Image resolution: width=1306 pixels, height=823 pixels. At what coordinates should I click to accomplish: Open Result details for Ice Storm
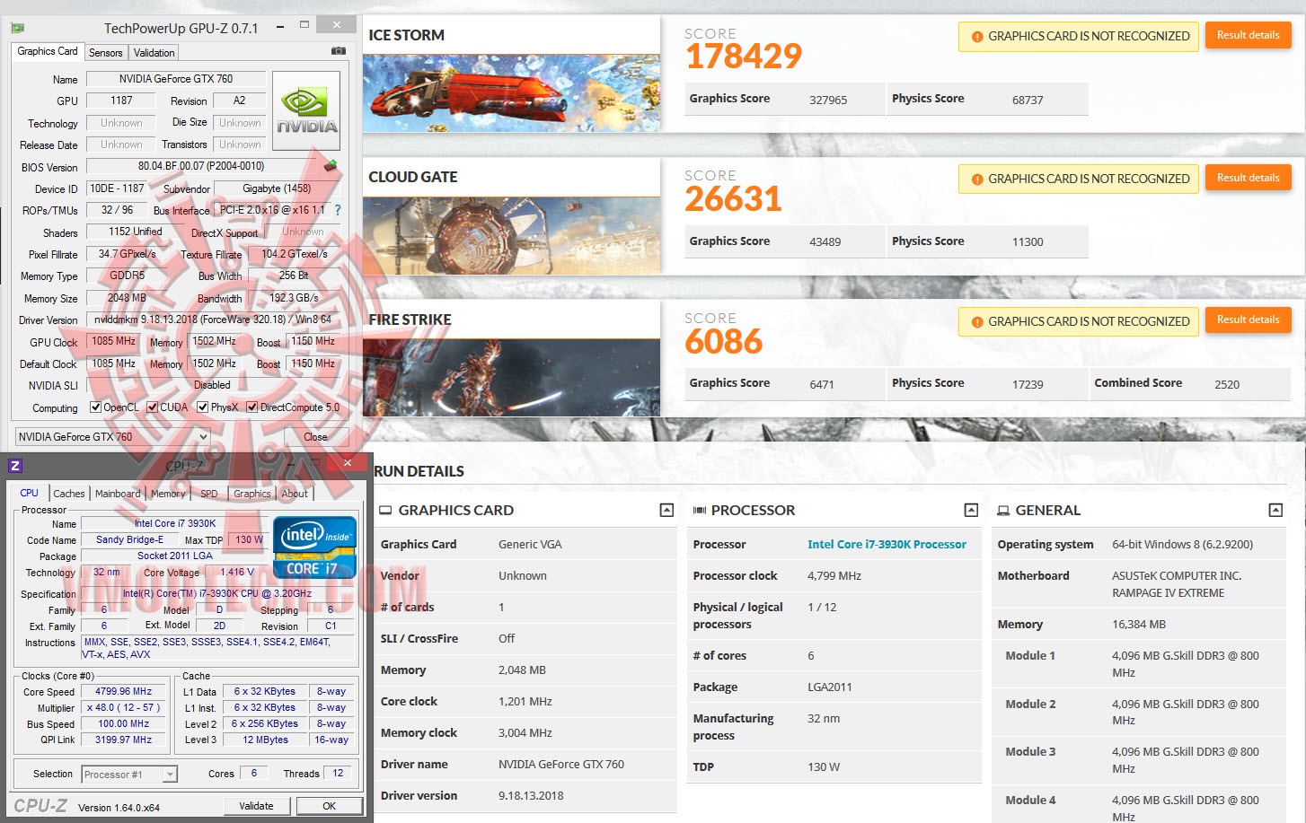(1248, 35)
